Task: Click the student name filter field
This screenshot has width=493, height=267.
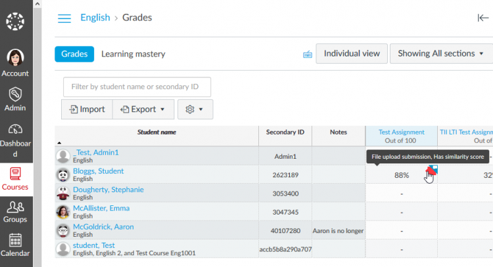Action: coord(137,87)
